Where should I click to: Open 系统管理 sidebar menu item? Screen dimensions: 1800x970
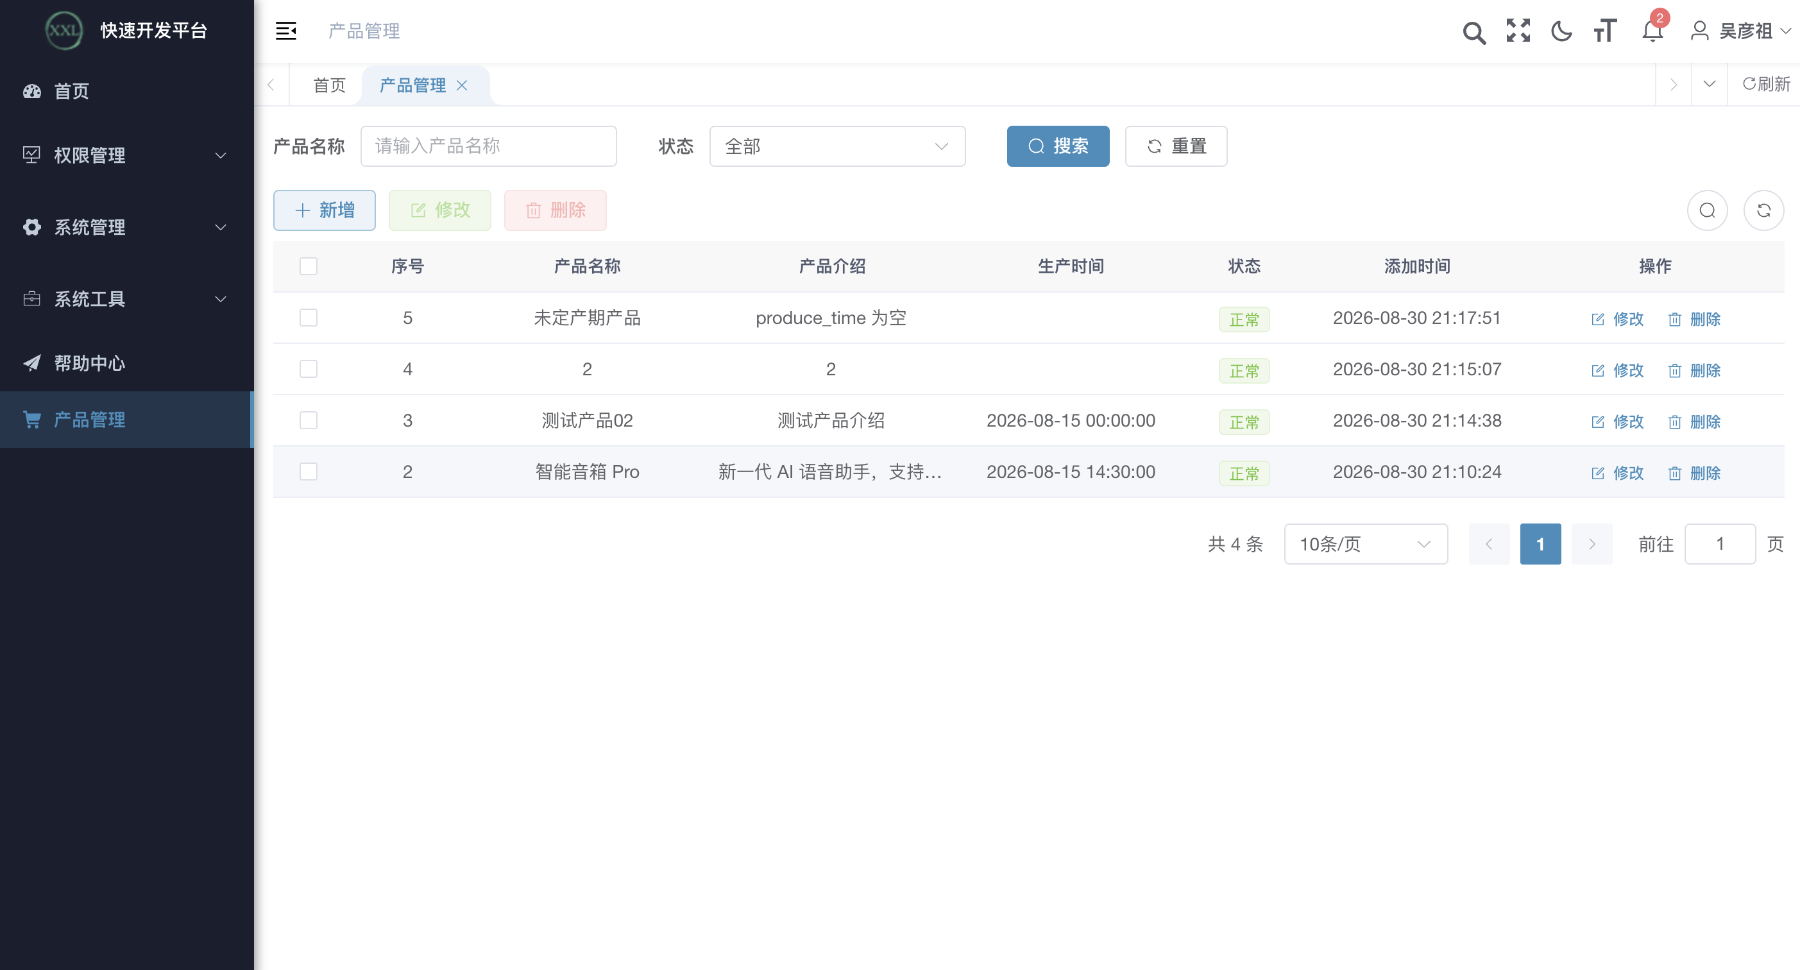(127, 227)
